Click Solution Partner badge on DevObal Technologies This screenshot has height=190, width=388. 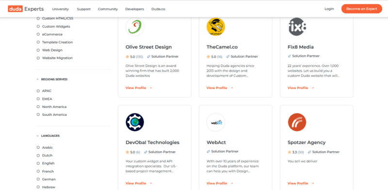coord(160,152)
